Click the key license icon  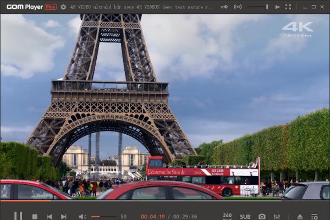click(224, 7)
